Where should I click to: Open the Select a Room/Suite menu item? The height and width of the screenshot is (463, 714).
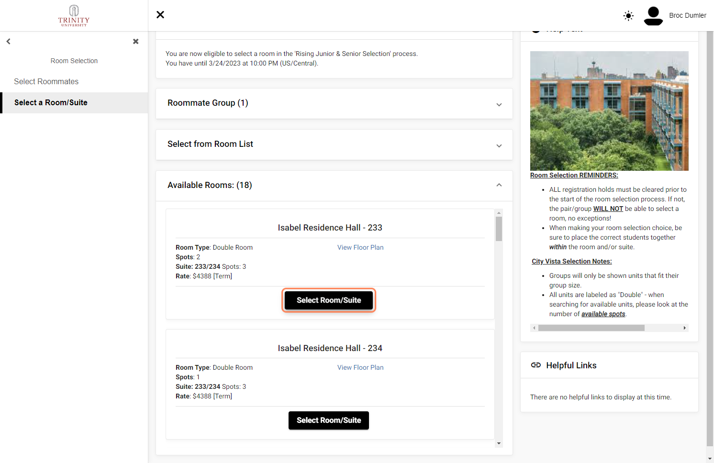click(74, 103)
